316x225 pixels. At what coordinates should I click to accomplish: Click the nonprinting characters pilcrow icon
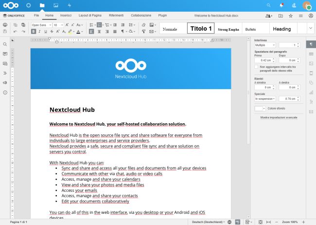click(x=123, y=32)
